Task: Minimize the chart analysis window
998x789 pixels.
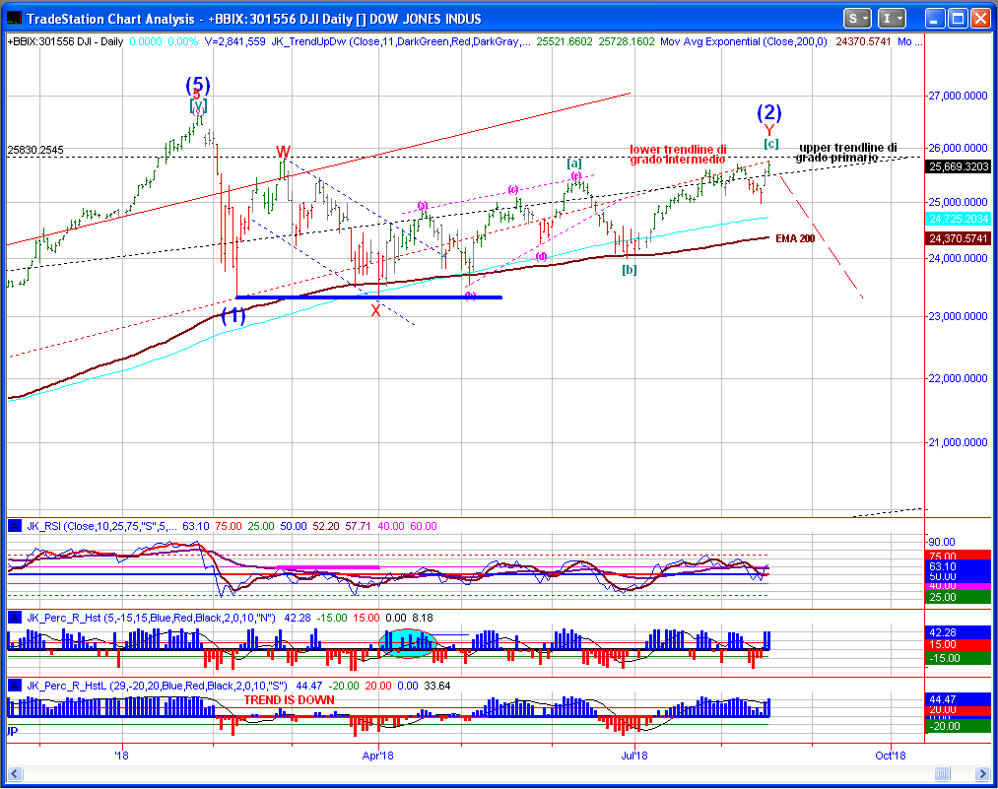Action: tap(934, 19)
